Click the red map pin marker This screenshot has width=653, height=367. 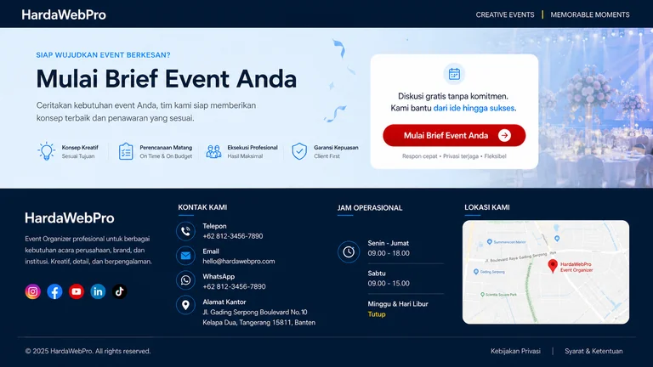(x=553, y=266)
